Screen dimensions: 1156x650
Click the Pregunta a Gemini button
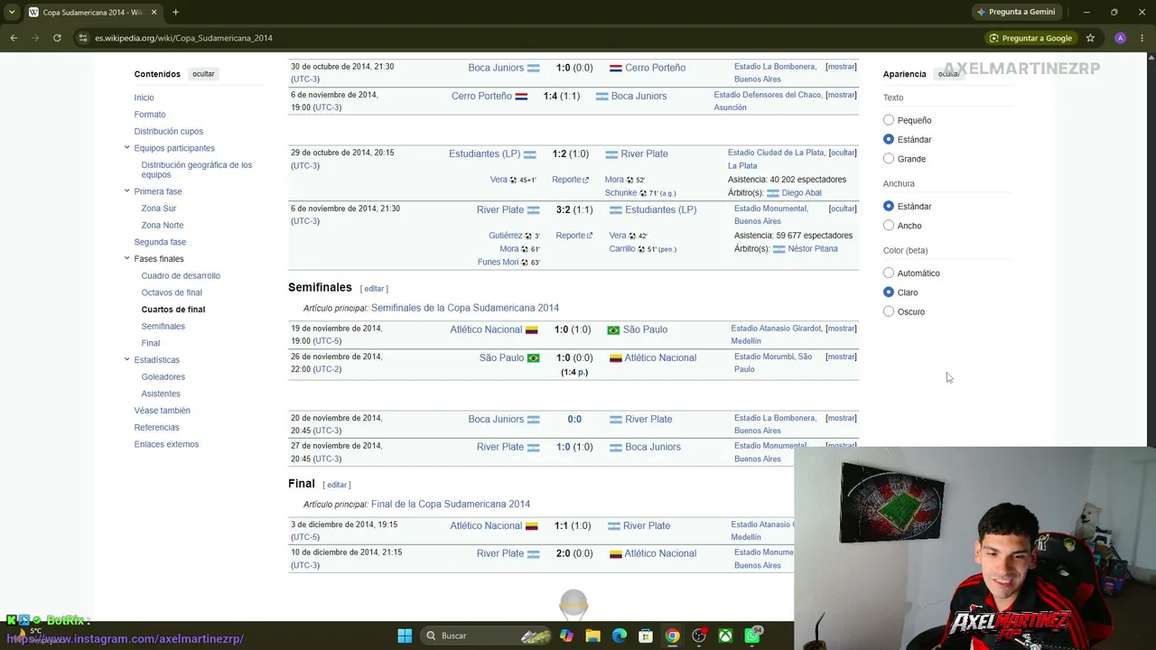[1016, 12]
